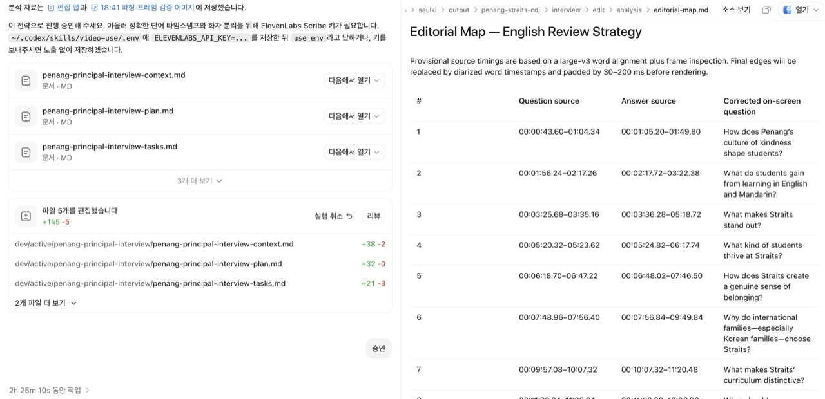The width and height of the screenshot is (825, 399).
Task: Open the changed file penang-principal-interview-plan.md row
Action: pos(200,264)
